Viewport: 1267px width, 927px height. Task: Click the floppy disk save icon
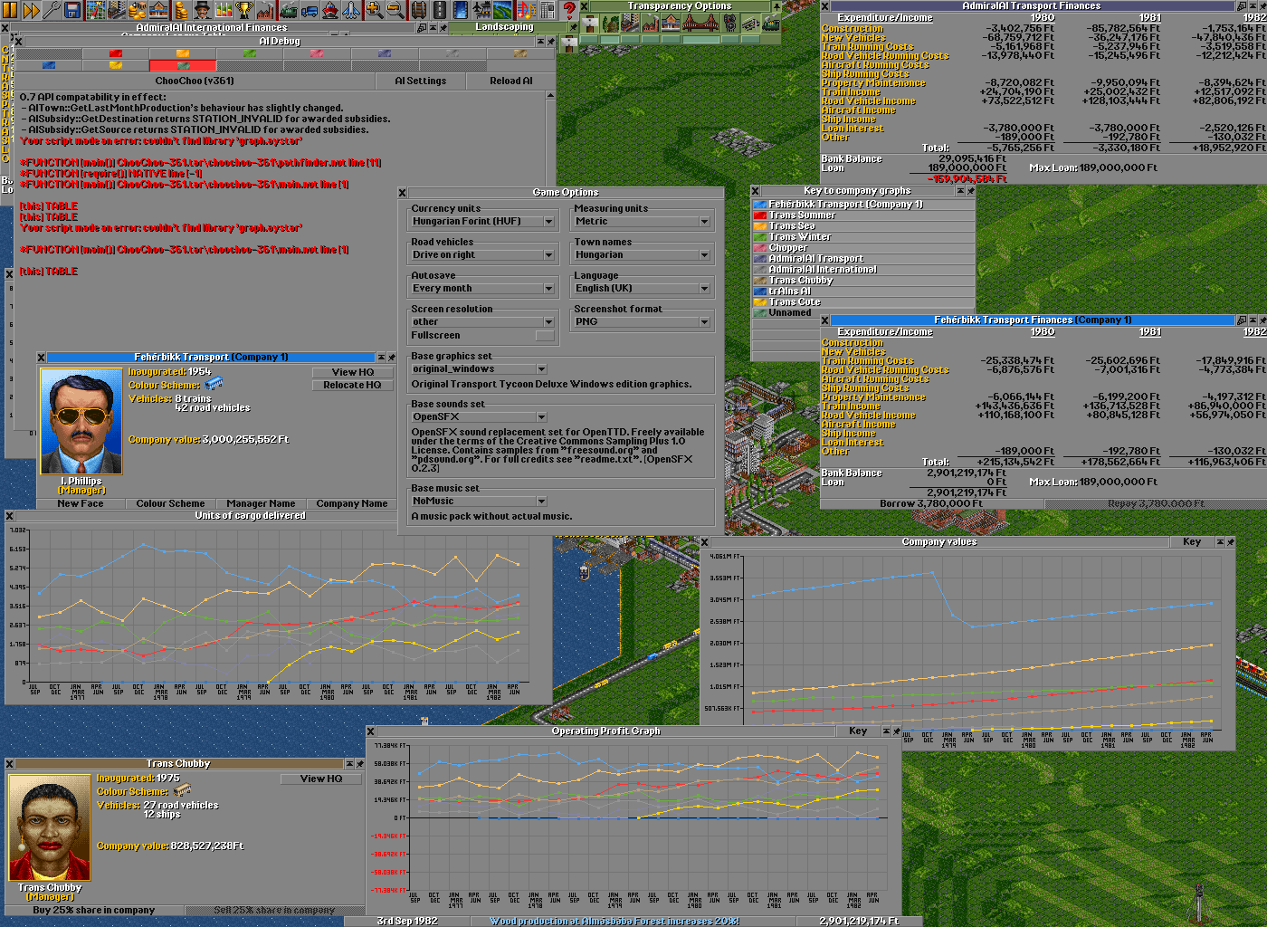(x=72, y=10)
